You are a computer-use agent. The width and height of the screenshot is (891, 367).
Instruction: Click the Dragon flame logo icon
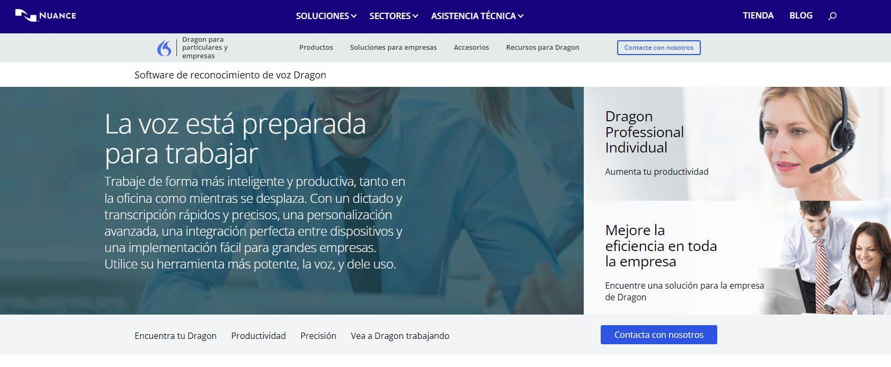point(164,48)
